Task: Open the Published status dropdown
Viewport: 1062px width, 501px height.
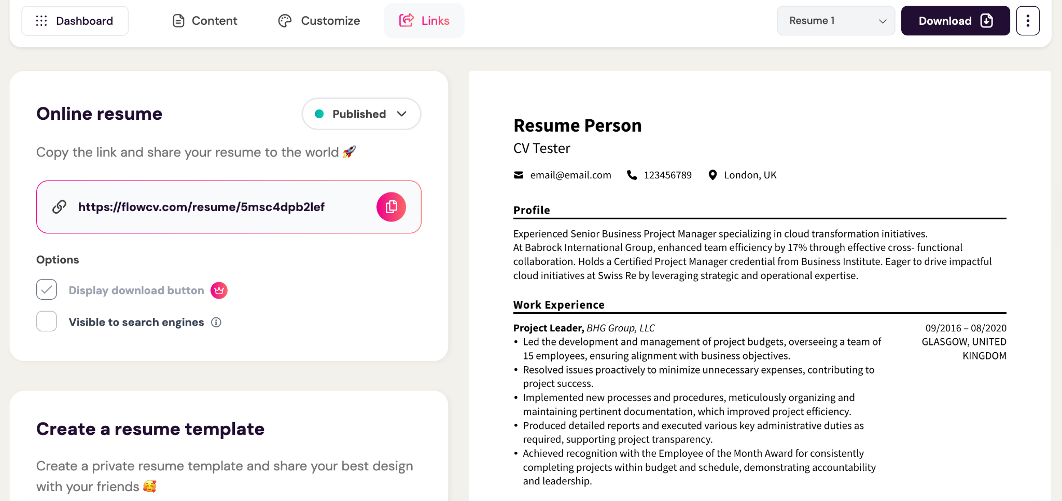Action: (361, 114)
